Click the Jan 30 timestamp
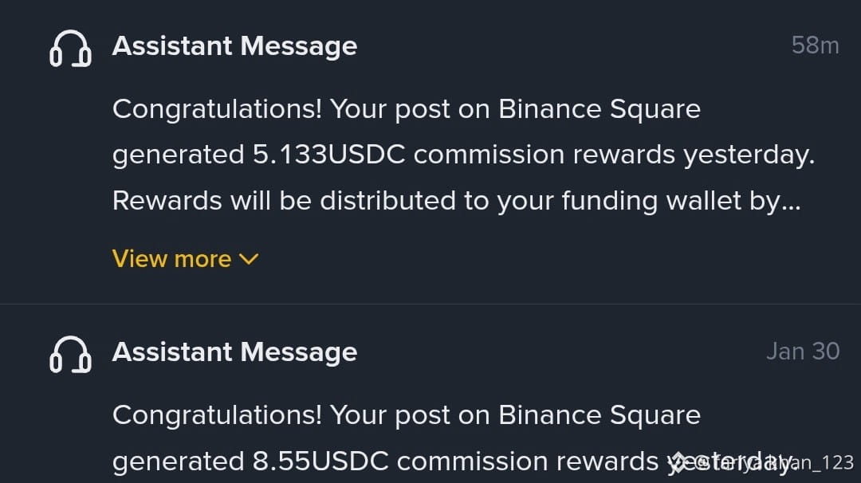Image resolution: width=861 pixels, height=483 pixels. pyautogui.click(x=802, y=351)
